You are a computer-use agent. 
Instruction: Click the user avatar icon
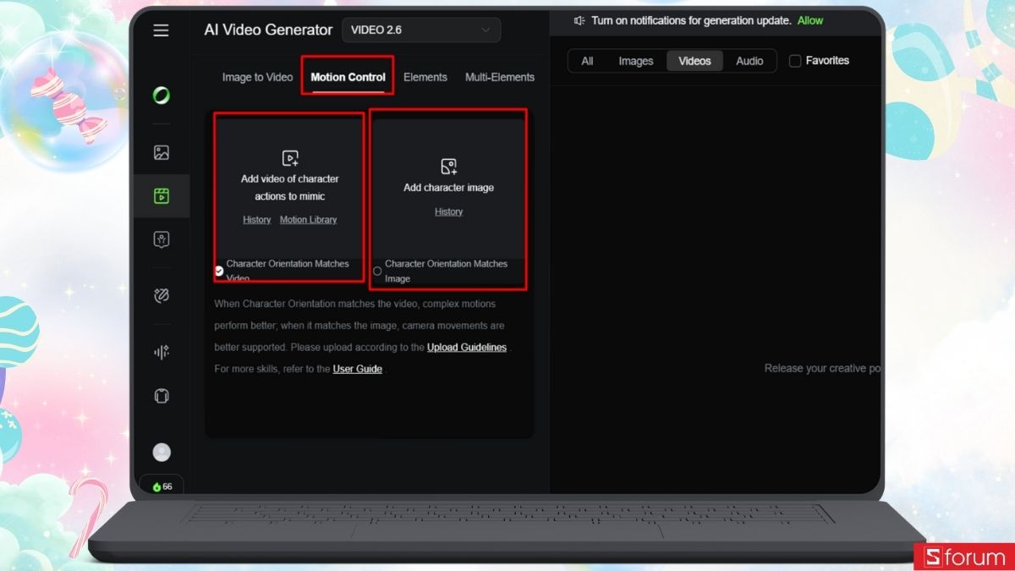click(162, 453)
